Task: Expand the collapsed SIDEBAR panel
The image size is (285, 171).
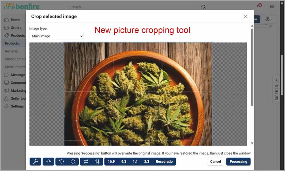Action: click(x=277, y=89)
